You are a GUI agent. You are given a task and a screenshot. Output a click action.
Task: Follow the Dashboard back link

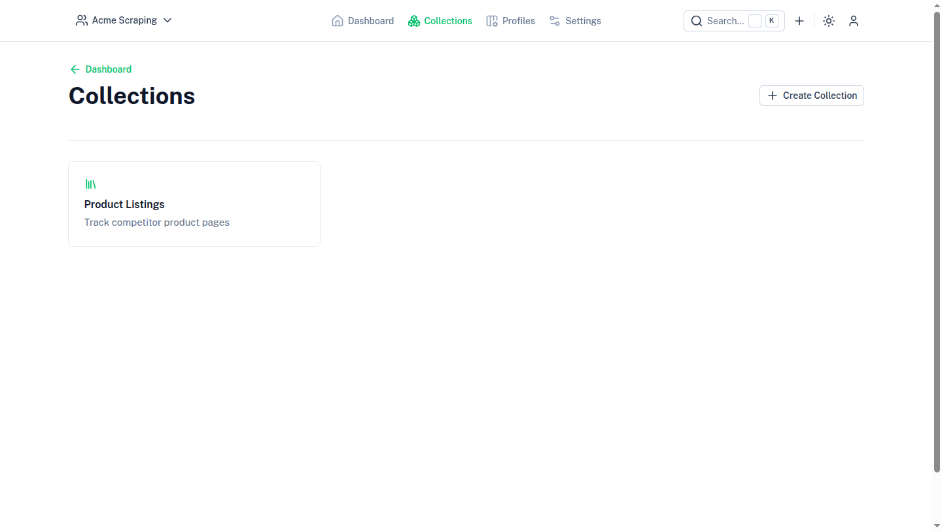pos(101,69)
